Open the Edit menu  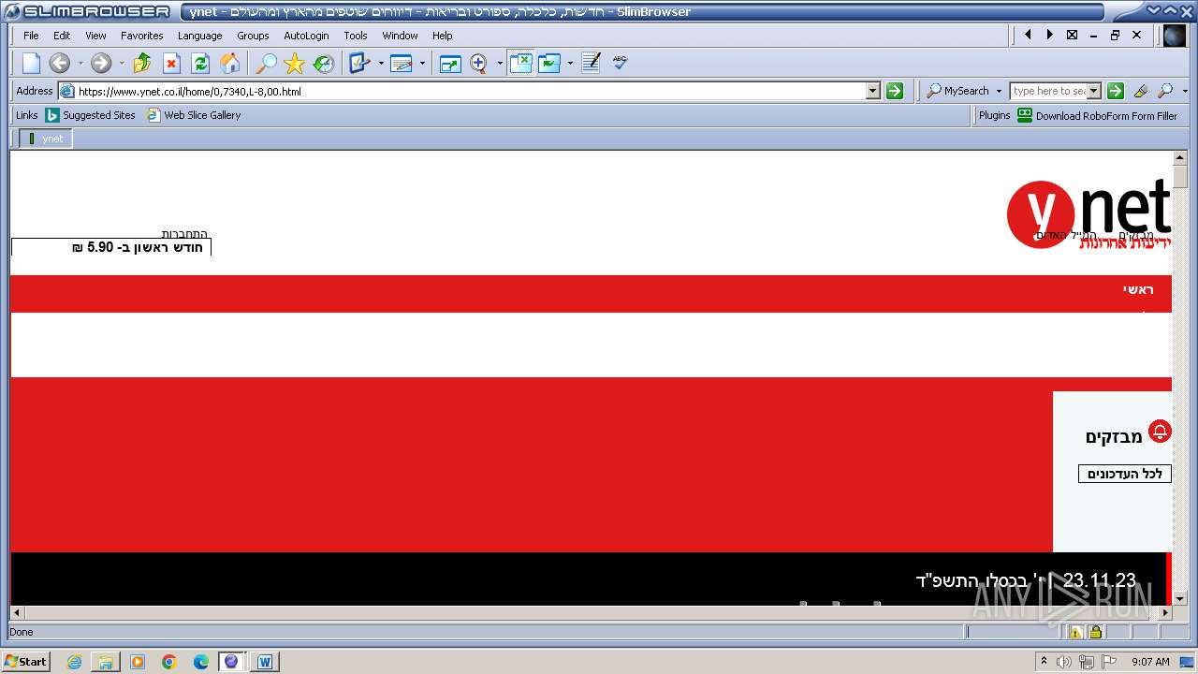[x=62, y=36]
